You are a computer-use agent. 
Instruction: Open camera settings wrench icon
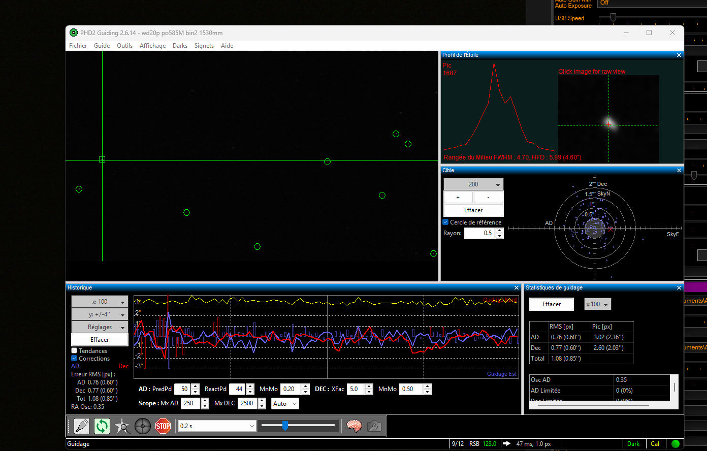(x=374, y=426)
